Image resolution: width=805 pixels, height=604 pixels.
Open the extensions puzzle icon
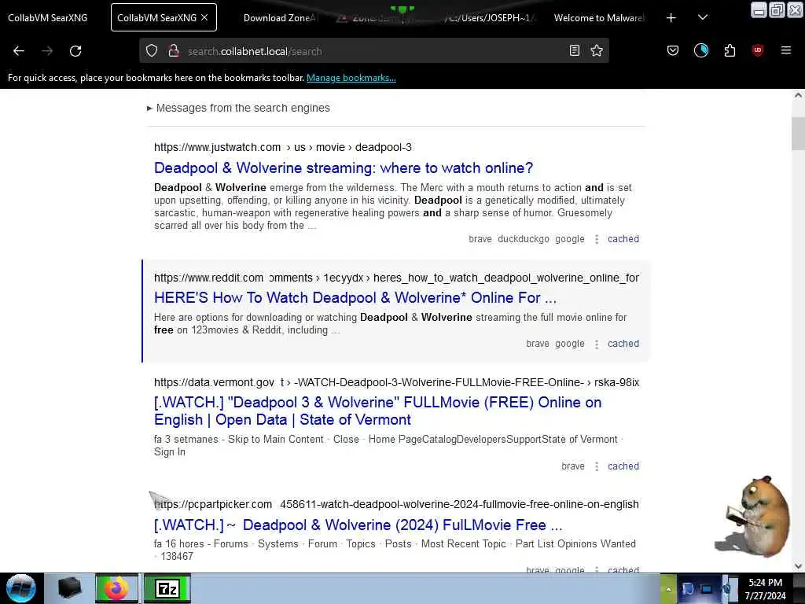pyautogui.click(x=730, y=50)
